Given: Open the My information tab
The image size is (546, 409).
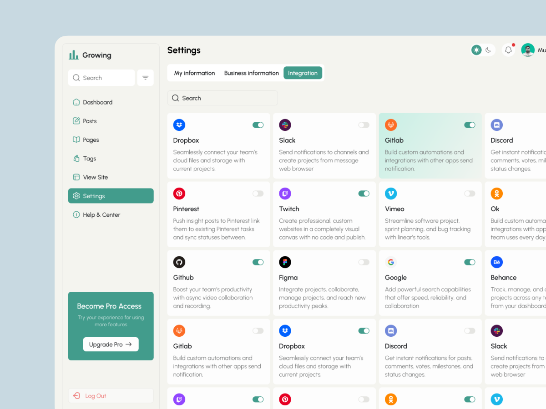Looking at the screenshot, I should pos(194,73).
